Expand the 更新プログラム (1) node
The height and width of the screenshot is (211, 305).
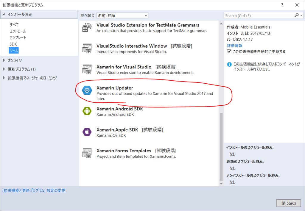(x=4, y=69)
